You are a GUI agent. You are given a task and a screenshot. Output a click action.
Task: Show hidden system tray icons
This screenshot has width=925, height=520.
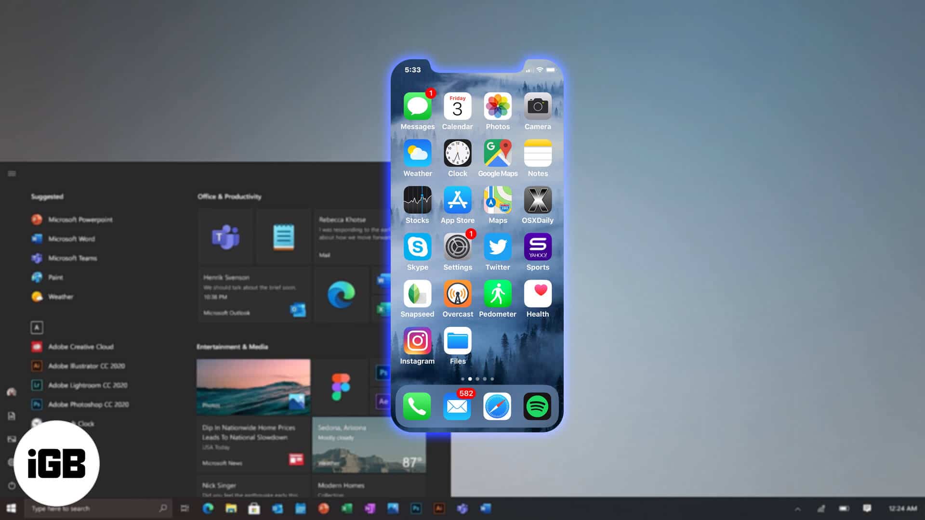pos(797,509)
